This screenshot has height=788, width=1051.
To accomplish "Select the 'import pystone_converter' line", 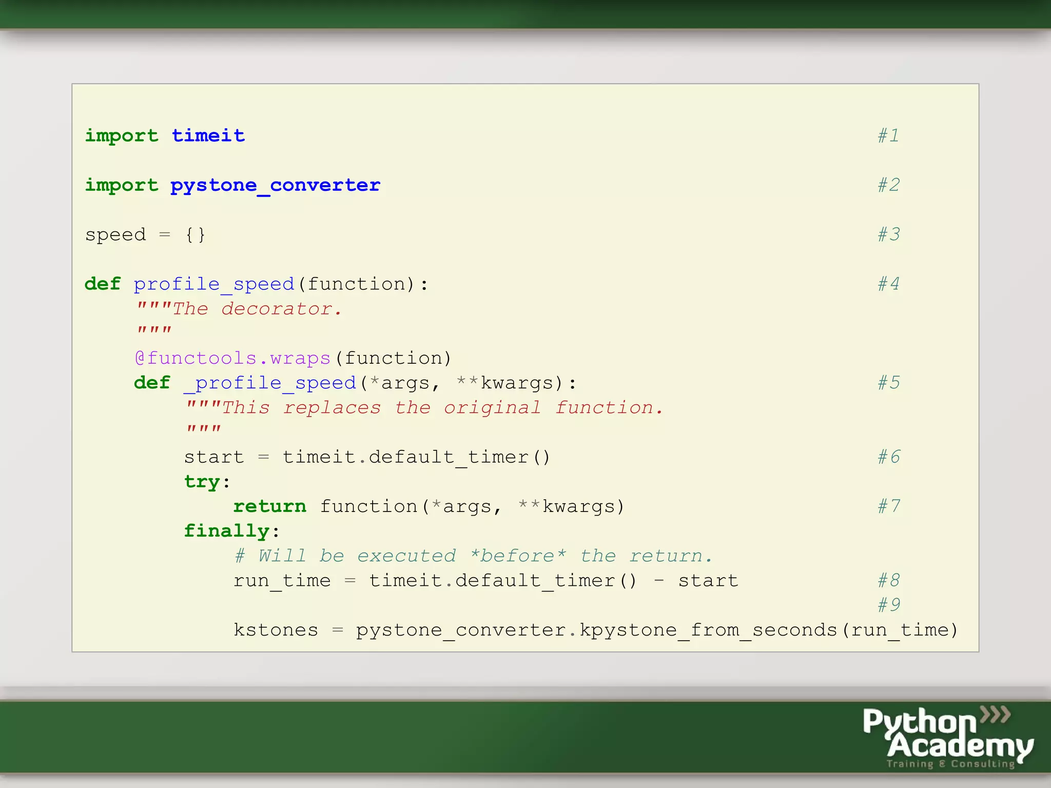I will coord(232,185).
